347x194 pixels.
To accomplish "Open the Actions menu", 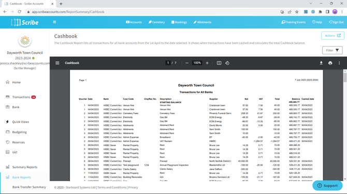I will (x=332, y=36).
